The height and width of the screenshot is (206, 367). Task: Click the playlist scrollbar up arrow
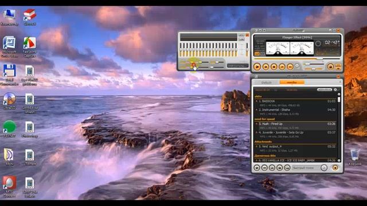339,94
